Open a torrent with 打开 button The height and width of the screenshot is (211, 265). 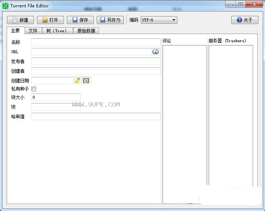click(50, 20)
